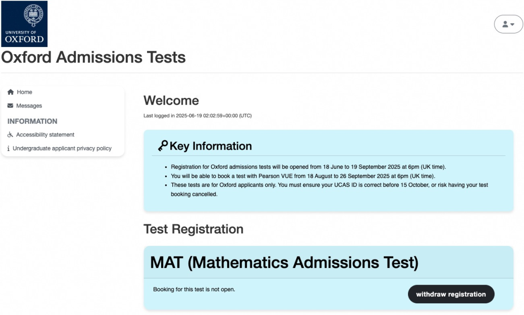Click the University of Oxford logo
Image resolution: width=524 pixels, height=315 pixels.
coord(24,24)
